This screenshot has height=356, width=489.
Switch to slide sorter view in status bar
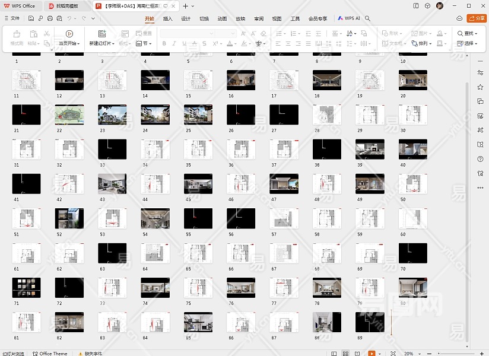click(x=346, y=353)
